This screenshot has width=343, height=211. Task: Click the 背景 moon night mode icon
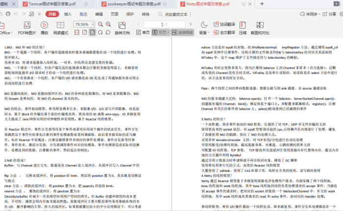(x=204, y=25)
